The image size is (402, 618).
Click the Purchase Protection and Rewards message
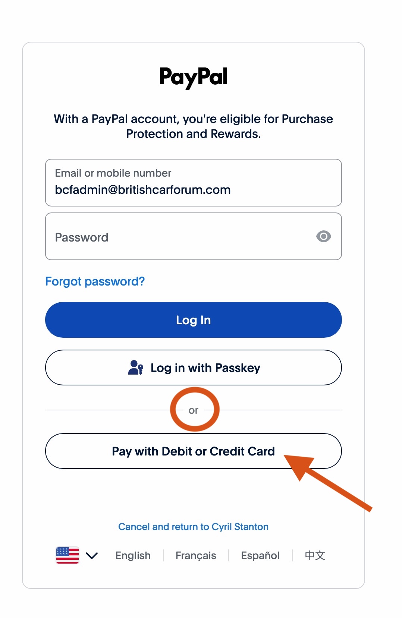pyautogui.click(x=193, y=126)
